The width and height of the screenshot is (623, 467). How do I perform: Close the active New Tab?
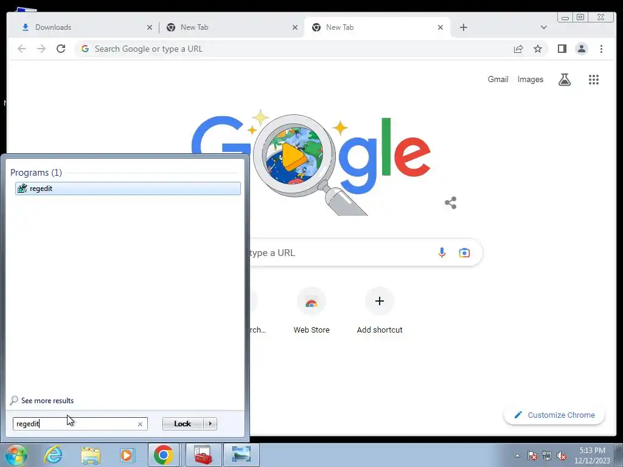click(440, 27)
